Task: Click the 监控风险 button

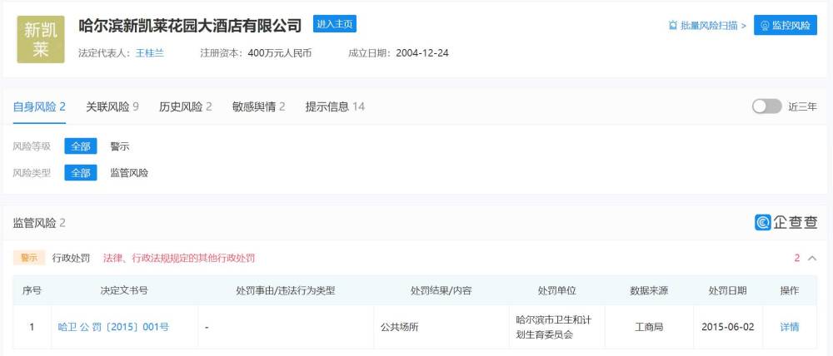Action: click(786, 25)
